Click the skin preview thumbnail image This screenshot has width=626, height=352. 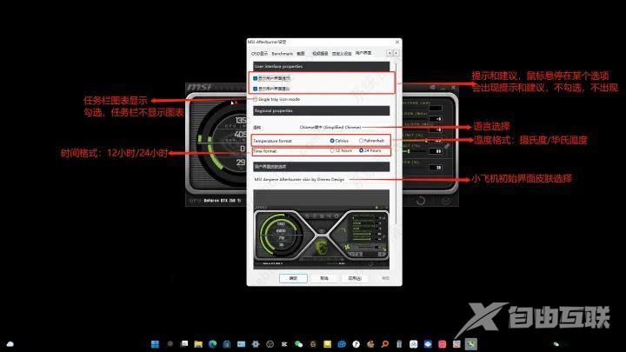pos(322,229)
